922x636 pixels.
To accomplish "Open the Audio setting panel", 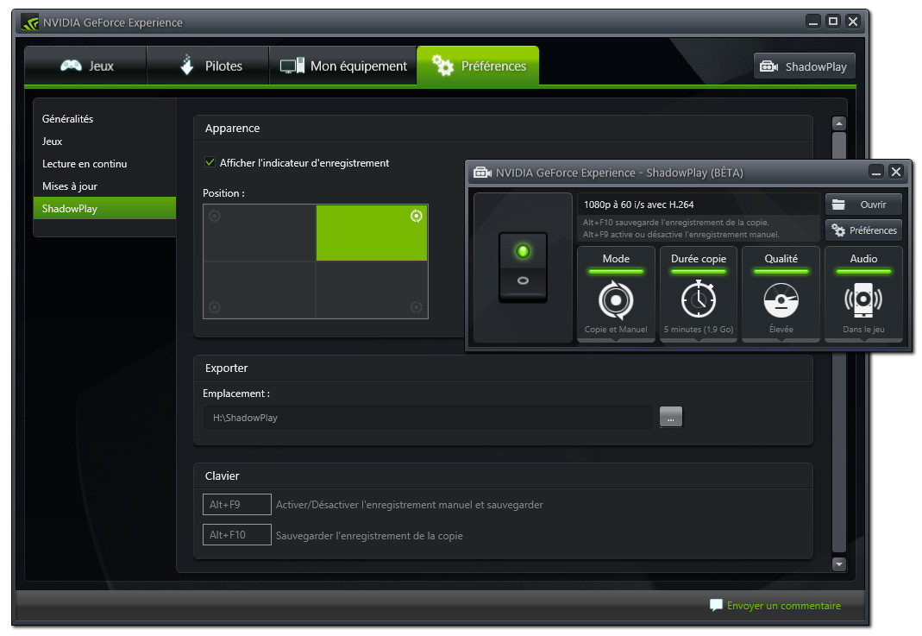I will (863, 294).
